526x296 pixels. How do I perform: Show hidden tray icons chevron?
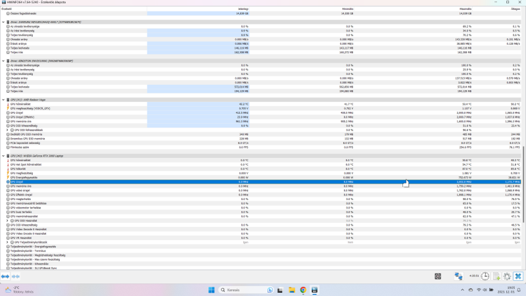coord(462,290)
